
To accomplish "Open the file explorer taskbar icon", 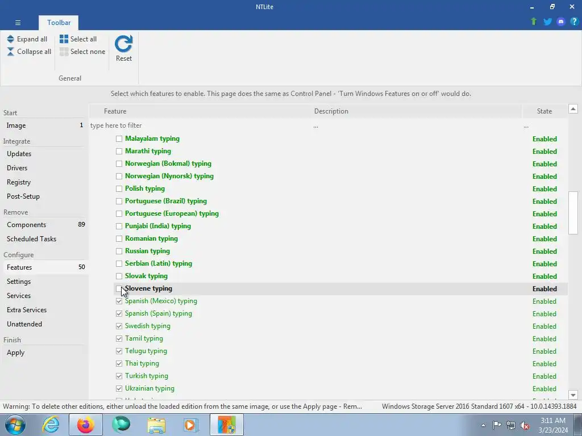I will [157, 425].
